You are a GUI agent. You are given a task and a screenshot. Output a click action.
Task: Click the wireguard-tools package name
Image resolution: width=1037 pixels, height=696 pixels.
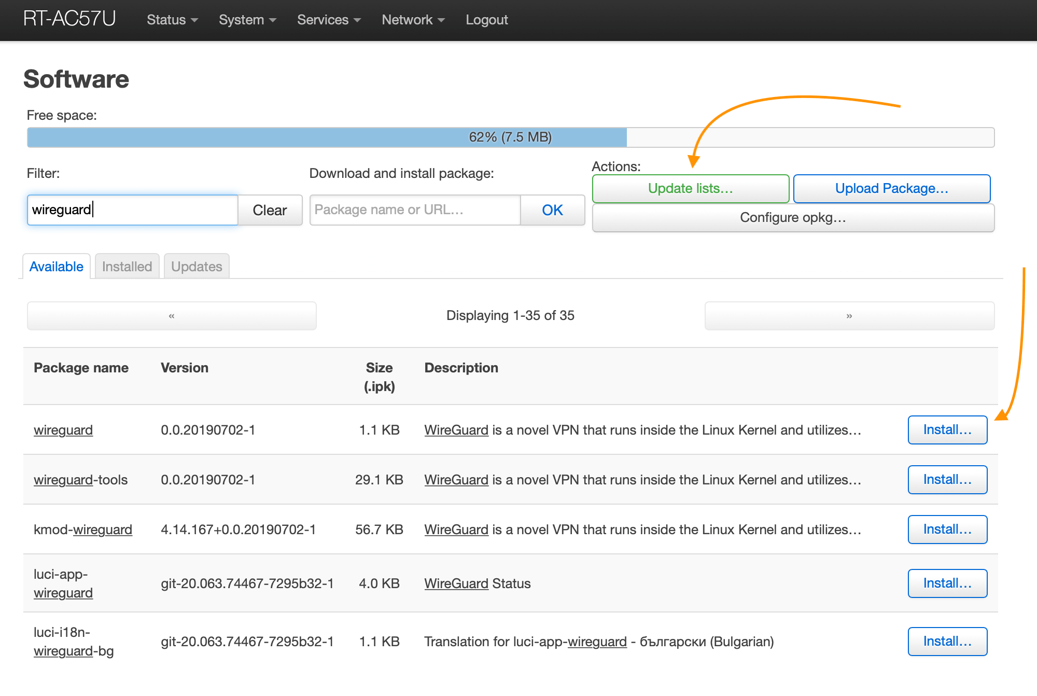pyautogui.click(x=80, y=480)
